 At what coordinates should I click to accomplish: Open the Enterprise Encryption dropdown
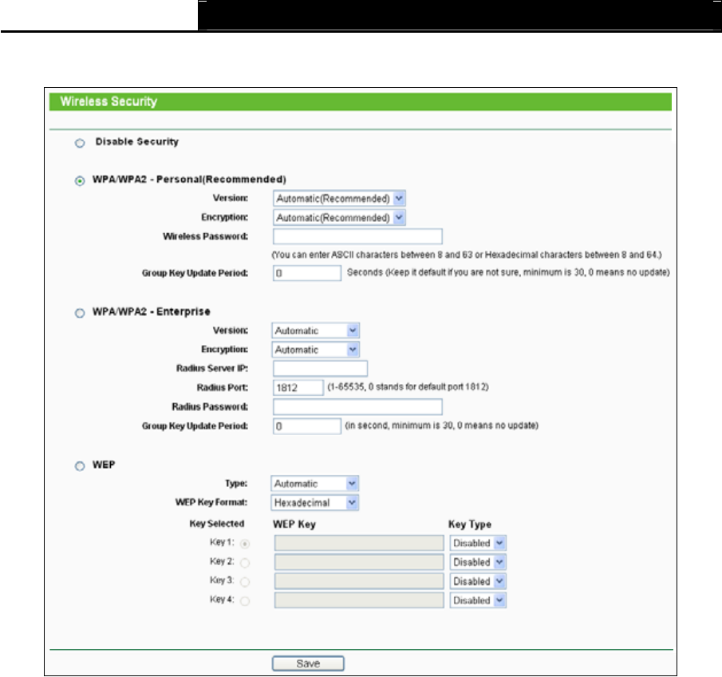click(x=315, y=350)
